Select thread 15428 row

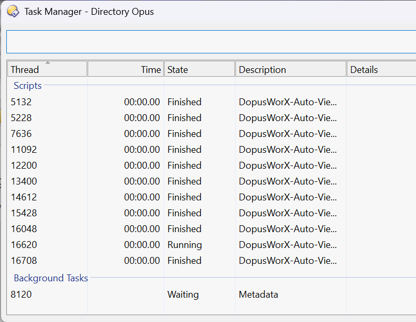(212, 213)
